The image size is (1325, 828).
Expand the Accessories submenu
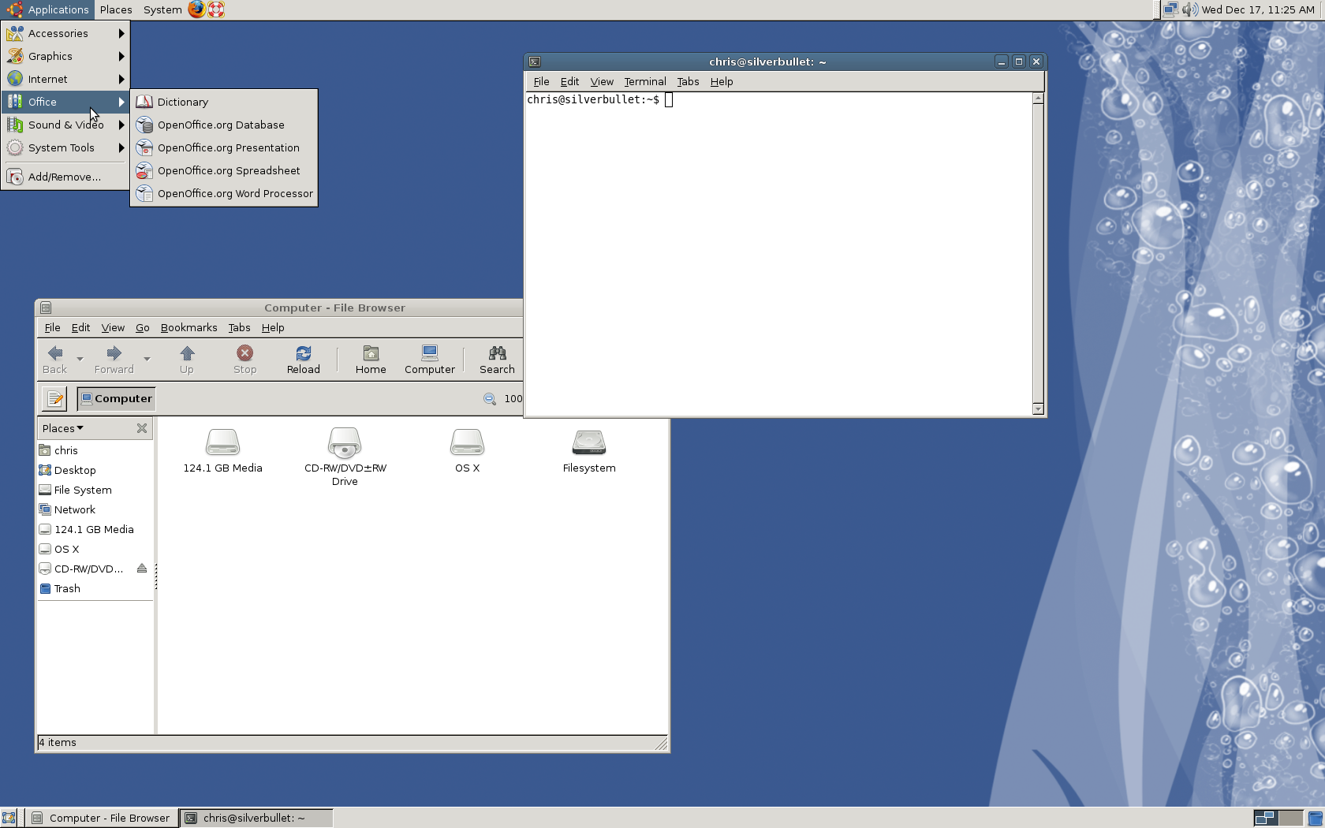pyautogui.click(x=65, y=33)
